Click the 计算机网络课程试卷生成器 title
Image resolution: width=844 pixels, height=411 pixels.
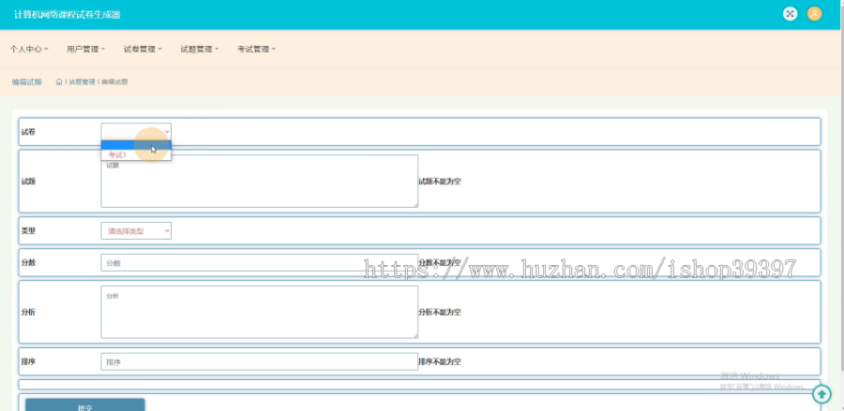coord(68,14)
